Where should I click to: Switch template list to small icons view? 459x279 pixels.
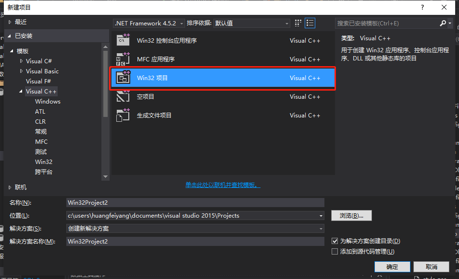(x=310, y=23)
